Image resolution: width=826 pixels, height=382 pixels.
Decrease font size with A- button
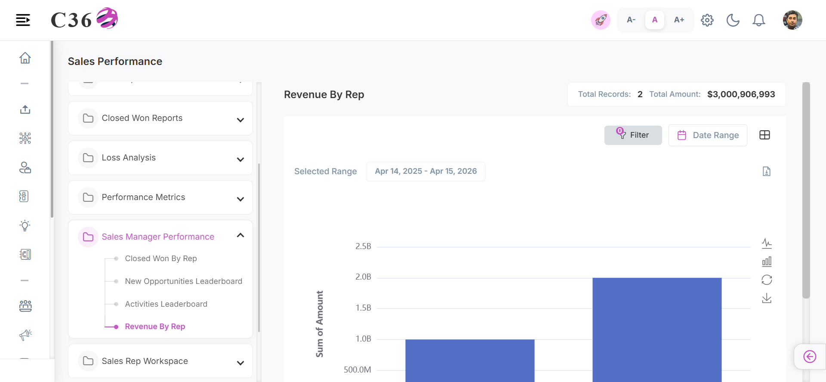(631, 20)
